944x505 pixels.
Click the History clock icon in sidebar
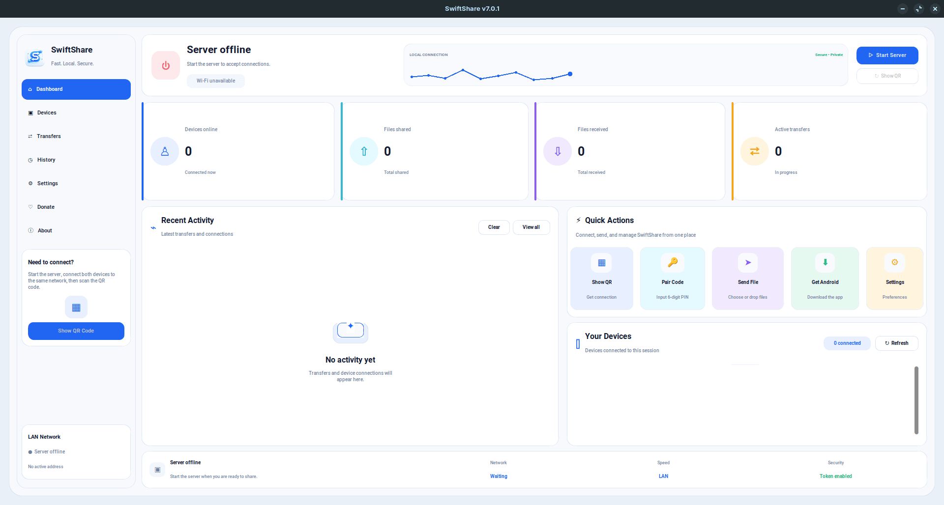[x=30, y=160]
